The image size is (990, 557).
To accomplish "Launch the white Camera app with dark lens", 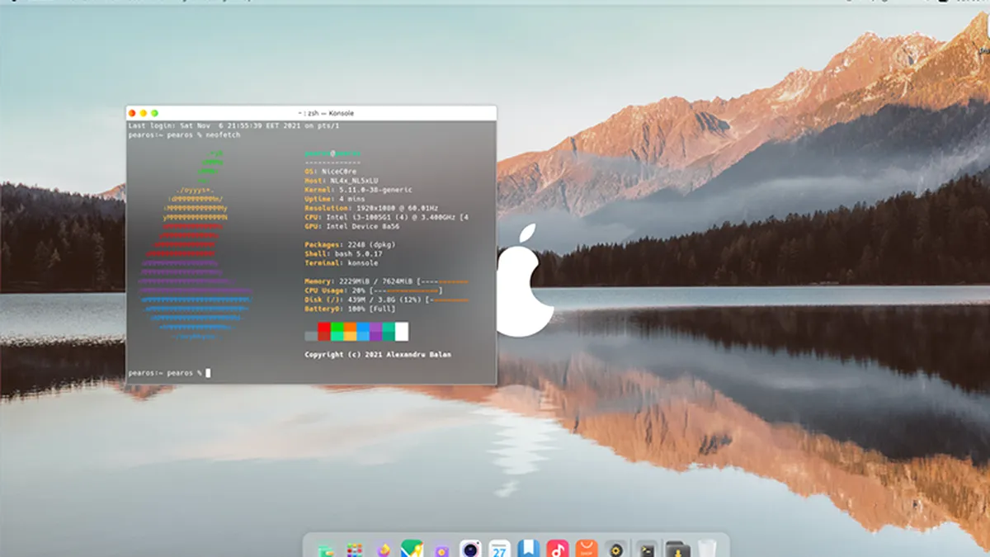I will (x=471, y=550).
